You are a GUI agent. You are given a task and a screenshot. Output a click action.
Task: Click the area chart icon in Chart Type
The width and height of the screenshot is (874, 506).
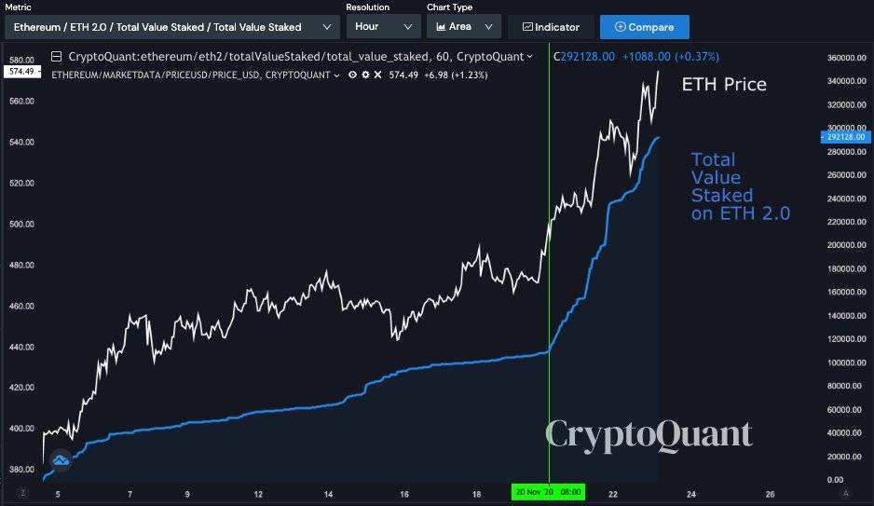(x=441, y=27)
